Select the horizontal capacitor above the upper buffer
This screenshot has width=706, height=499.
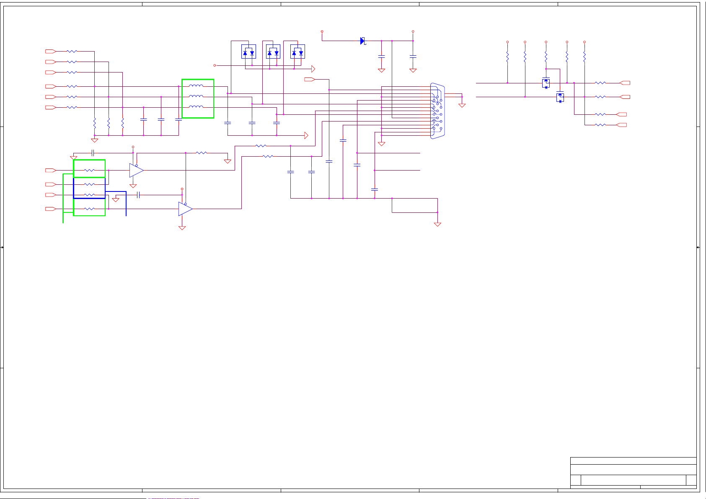[x=93, y=153]
